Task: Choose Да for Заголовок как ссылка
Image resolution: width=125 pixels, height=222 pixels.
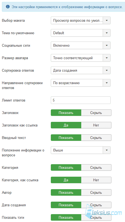Action: click(x=66, y=125)
